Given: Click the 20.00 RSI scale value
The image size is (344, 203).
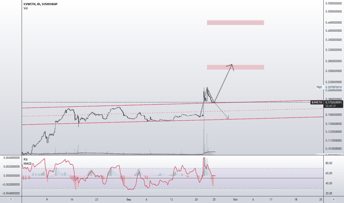Looking at the screenshot, I should pyautogui.click(x=329, y=193).
